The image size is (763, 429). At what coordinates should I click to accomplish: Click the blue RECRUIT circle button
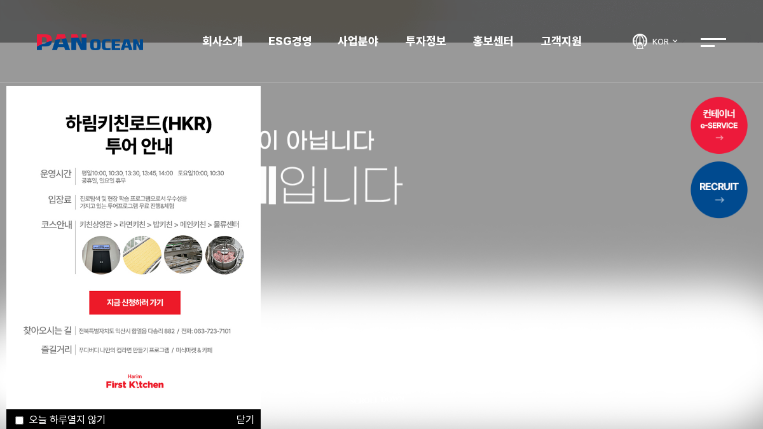pyautogui.click(x=719, y=189)
